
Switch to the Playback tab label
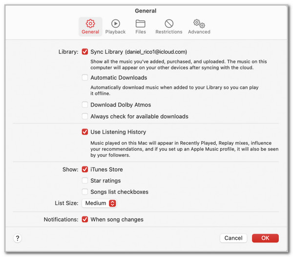116,32
